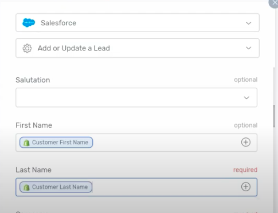This screenshot has width=278, height=213.
Task: Click the Salesforce cloud logo
Action: tap(29, 23)
